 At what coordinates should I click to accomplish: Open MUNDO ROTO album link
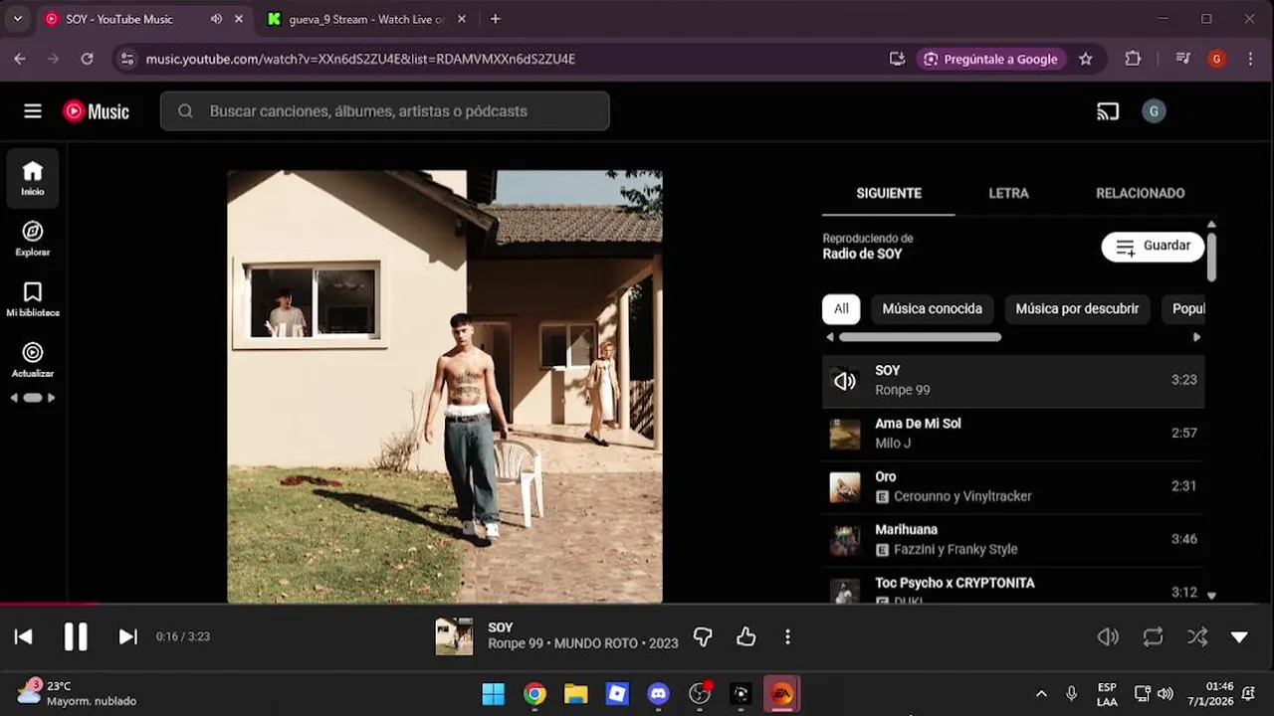(597, 643)
